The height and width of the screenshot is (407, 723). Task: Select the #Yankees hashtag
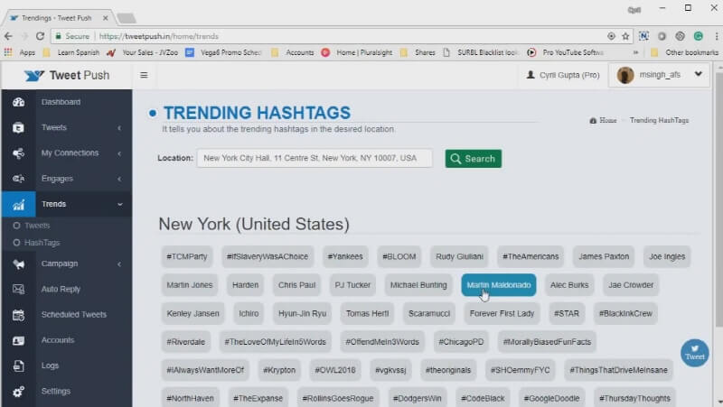[x=345, y=256]
